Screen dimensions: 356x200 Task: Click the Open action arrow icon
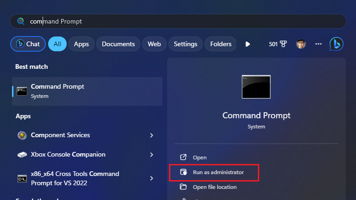point(183,157)
